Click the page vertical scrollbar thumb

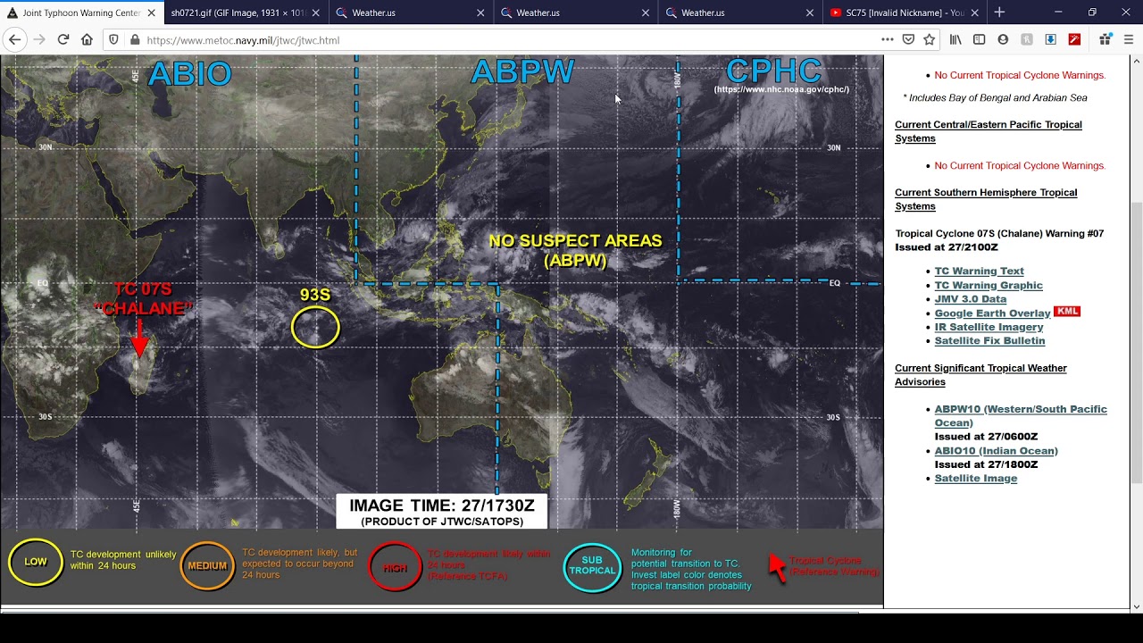click(x=1136, y=344)
